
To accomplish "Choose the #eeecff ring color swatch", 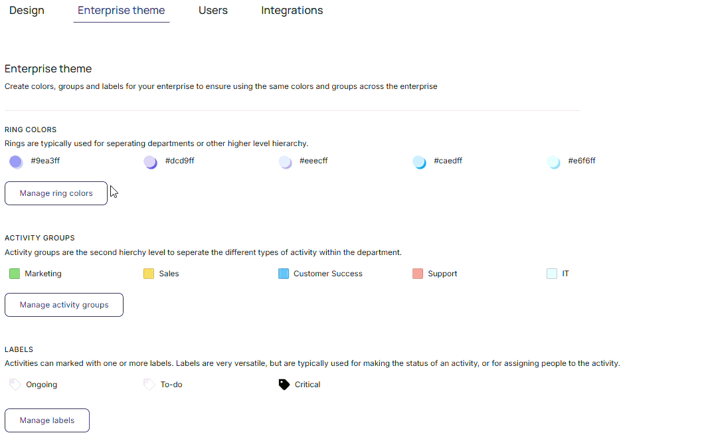I will pyautogui.click(x=285, y=162).
